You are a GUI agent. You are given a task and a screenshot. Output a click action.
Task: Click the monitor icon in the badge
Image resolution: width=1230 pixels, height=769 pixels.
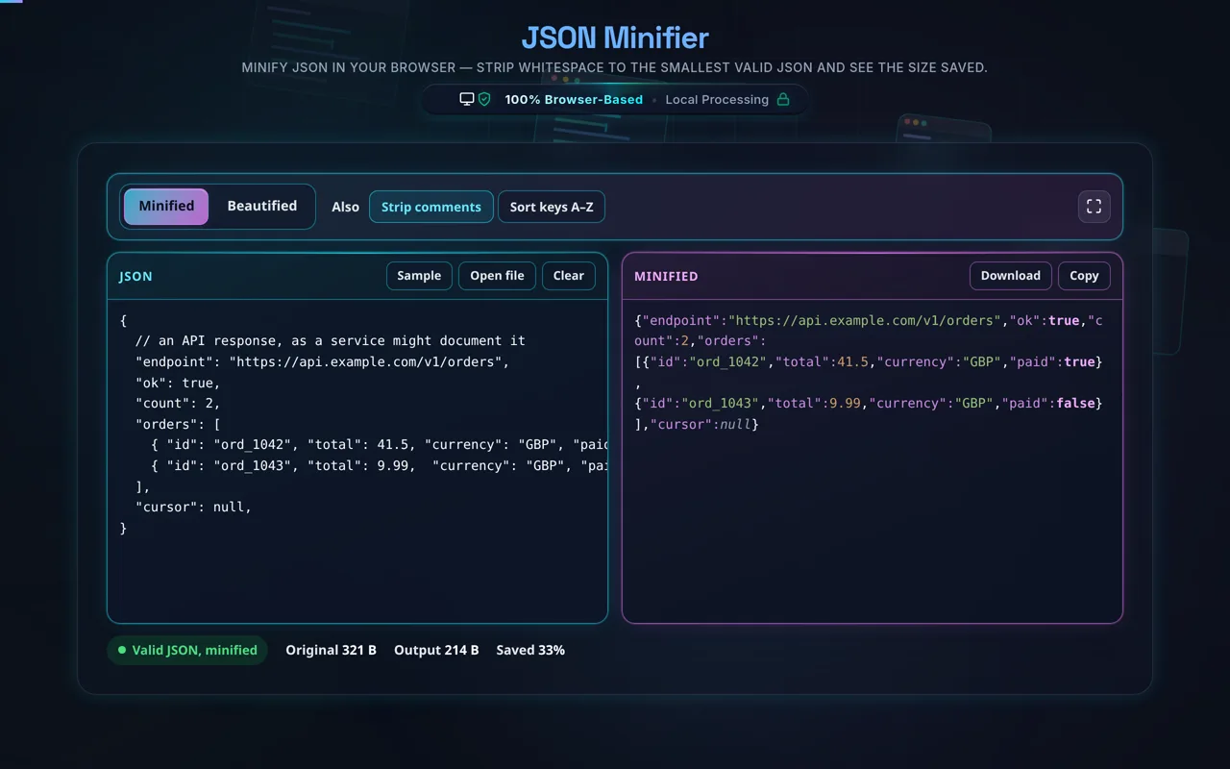467,99
